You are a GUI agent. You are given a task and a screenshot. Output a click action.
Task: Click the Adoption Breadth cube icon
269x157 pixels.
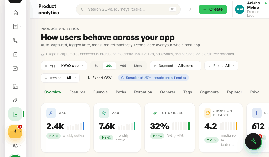coord(208,113)
